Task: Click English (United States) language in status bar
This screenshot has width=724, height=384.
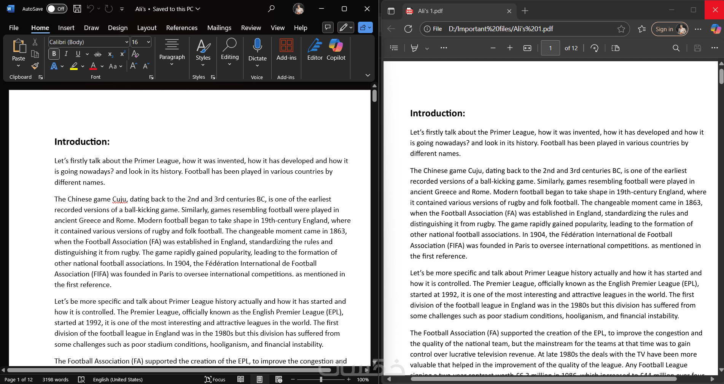Action: 118,379
